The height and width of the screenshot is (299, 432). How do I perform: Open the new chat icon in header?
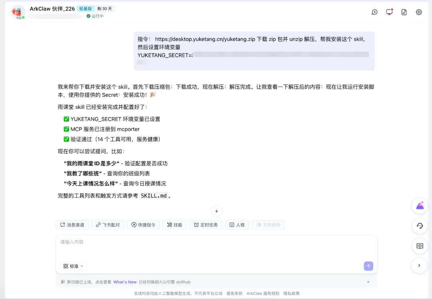click(x=374, y=12)
